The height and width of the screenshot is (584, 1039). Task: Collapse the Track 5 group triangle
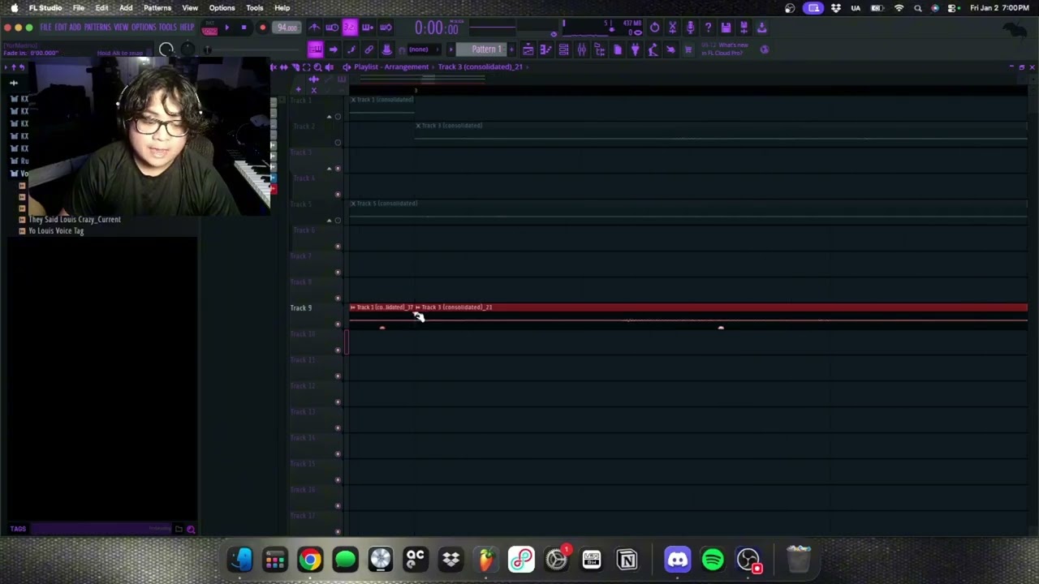329,220
